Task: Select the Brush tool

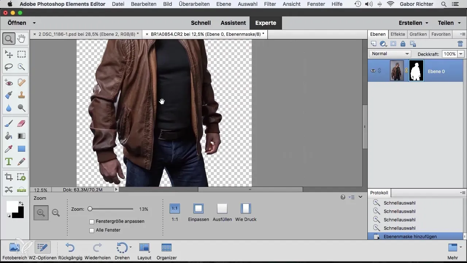Action: pyautogui.click(x=9, y=124)
